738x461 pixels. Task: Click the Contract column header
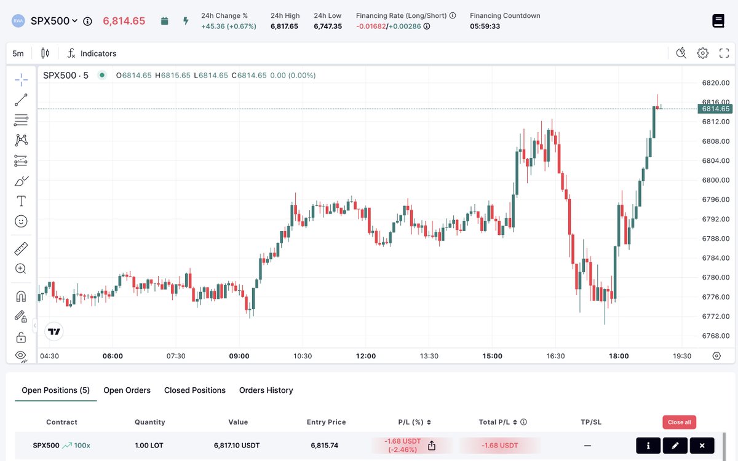(61, 422)
